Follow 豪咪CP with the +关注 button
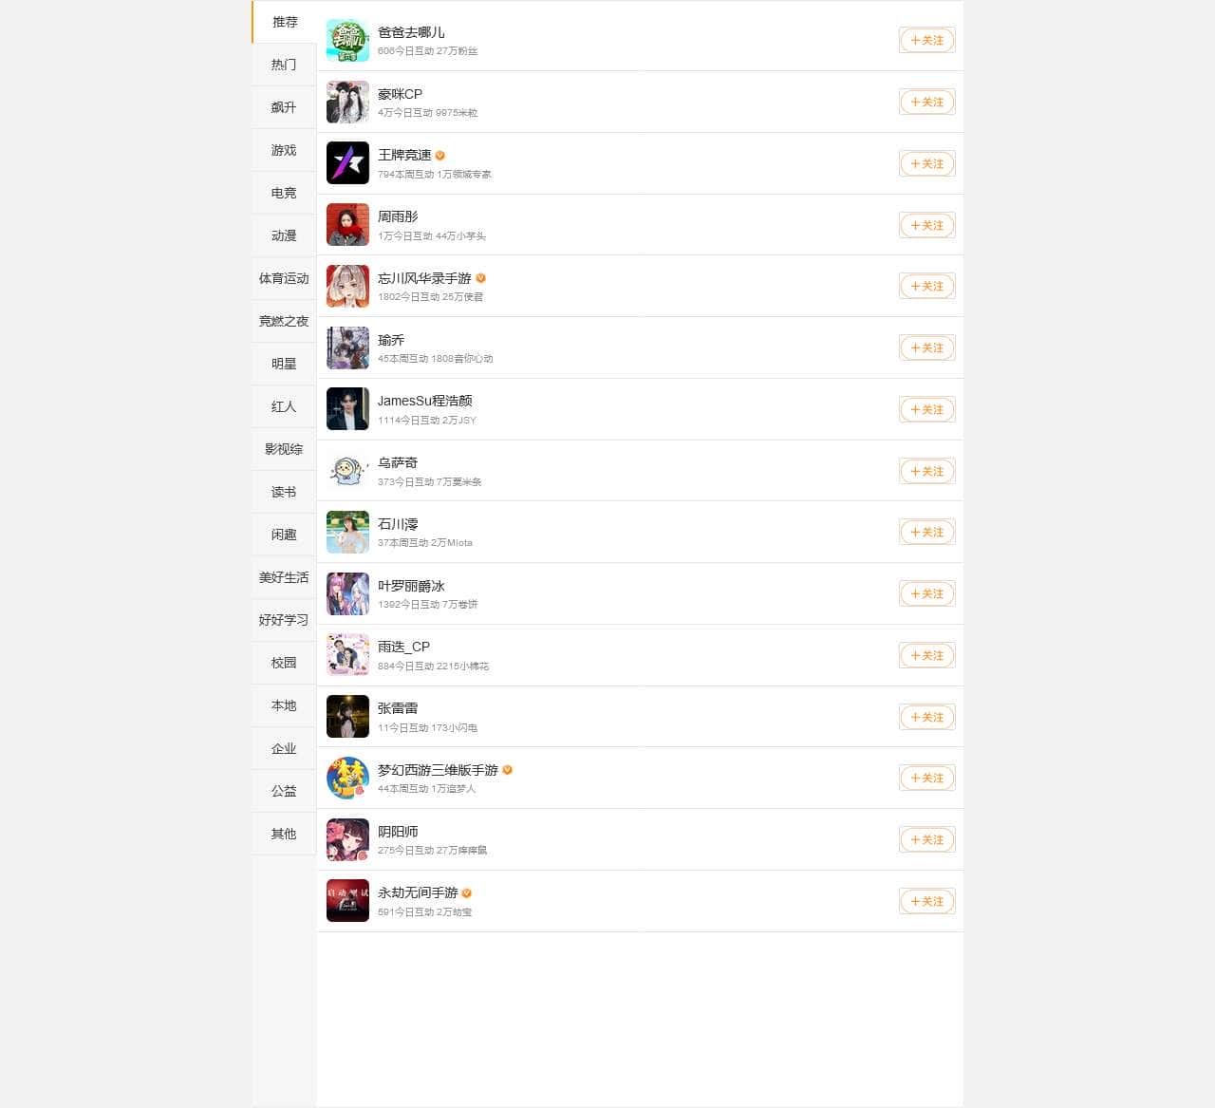Image resolution: width=1215 pixels, height=1108 pixels. coord(927,103)
